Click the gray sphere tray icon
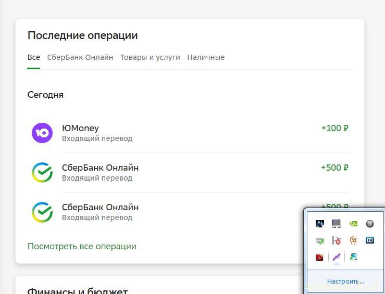The width and height of the screenshot is (385, 294). (x=370, y=224)
